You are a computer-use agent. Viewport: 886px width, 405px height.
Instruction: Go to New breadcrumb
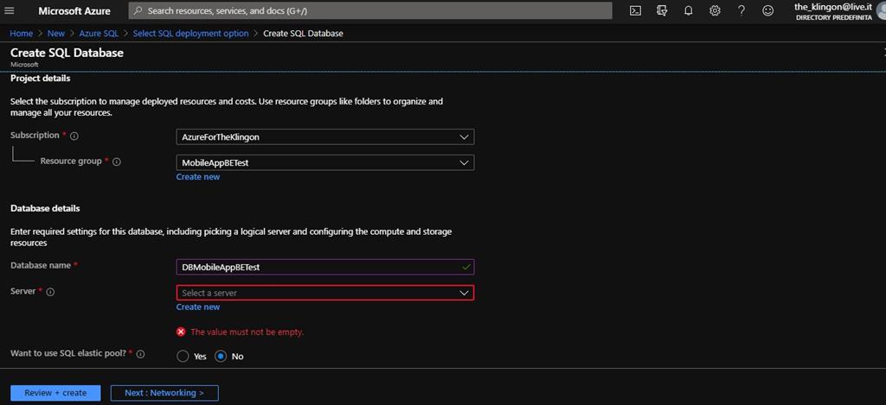[x=56, y=34]
